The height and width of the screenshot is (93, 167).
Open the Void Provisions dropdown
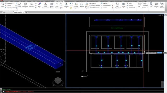tap(95, 8)
